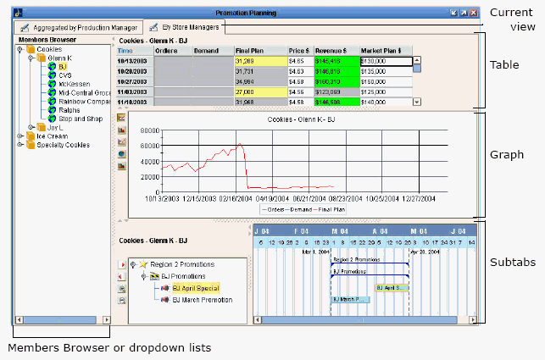Click the 10/27/2003 row header
The image size is (545, 360).
pos(135,81)
